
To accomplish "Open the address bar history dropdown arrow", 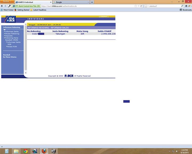I will coord(139,6).
